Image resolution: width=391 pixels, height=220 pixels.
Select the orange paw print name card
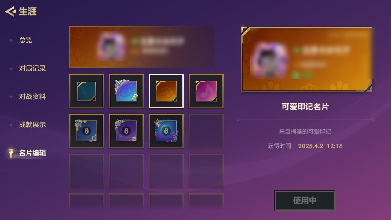[x=166, y=91]
